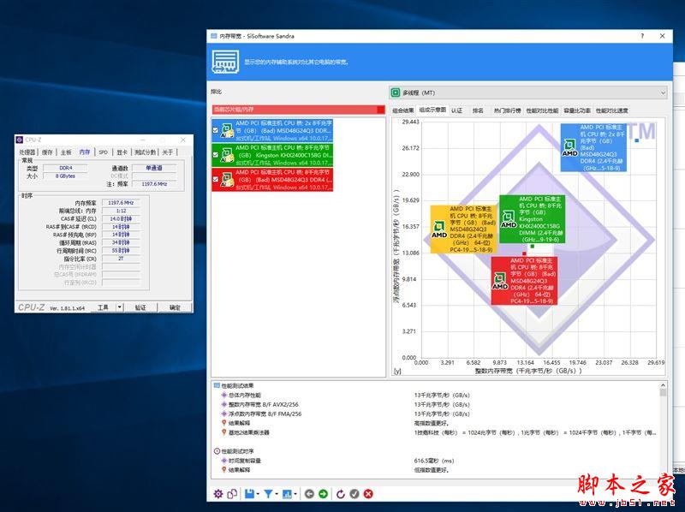Click the CPU-Z 单通道 channel value
This screenshot has width=685, height=512.
pyautogui.click(x=154, y=168)
